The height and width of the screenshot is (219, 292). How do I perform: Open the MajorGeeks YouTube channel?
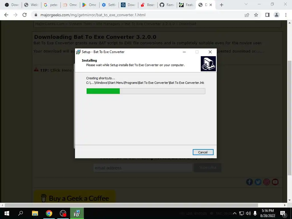click(x=275, y=182)
